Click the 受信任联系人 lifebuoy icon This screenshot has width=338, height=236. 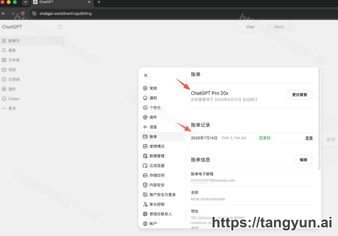[145, 214]
